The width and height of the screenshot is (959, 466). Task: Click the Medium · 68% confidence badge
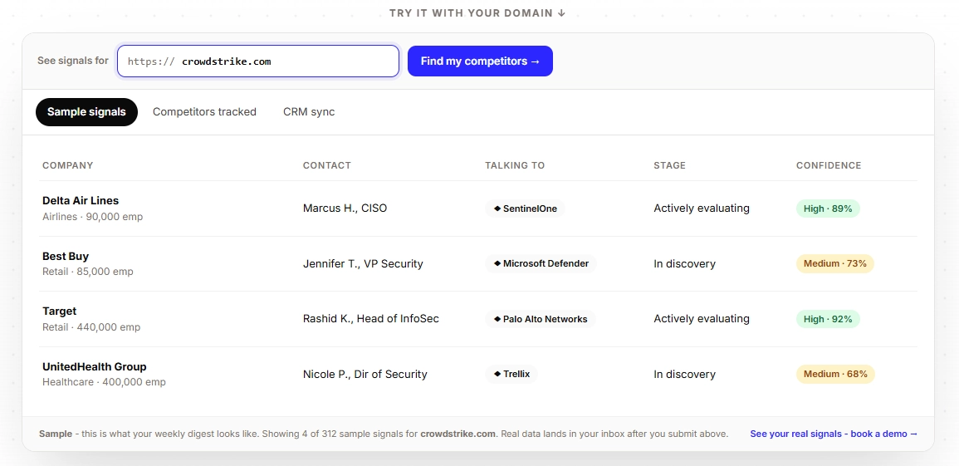(x=834, y=374)
